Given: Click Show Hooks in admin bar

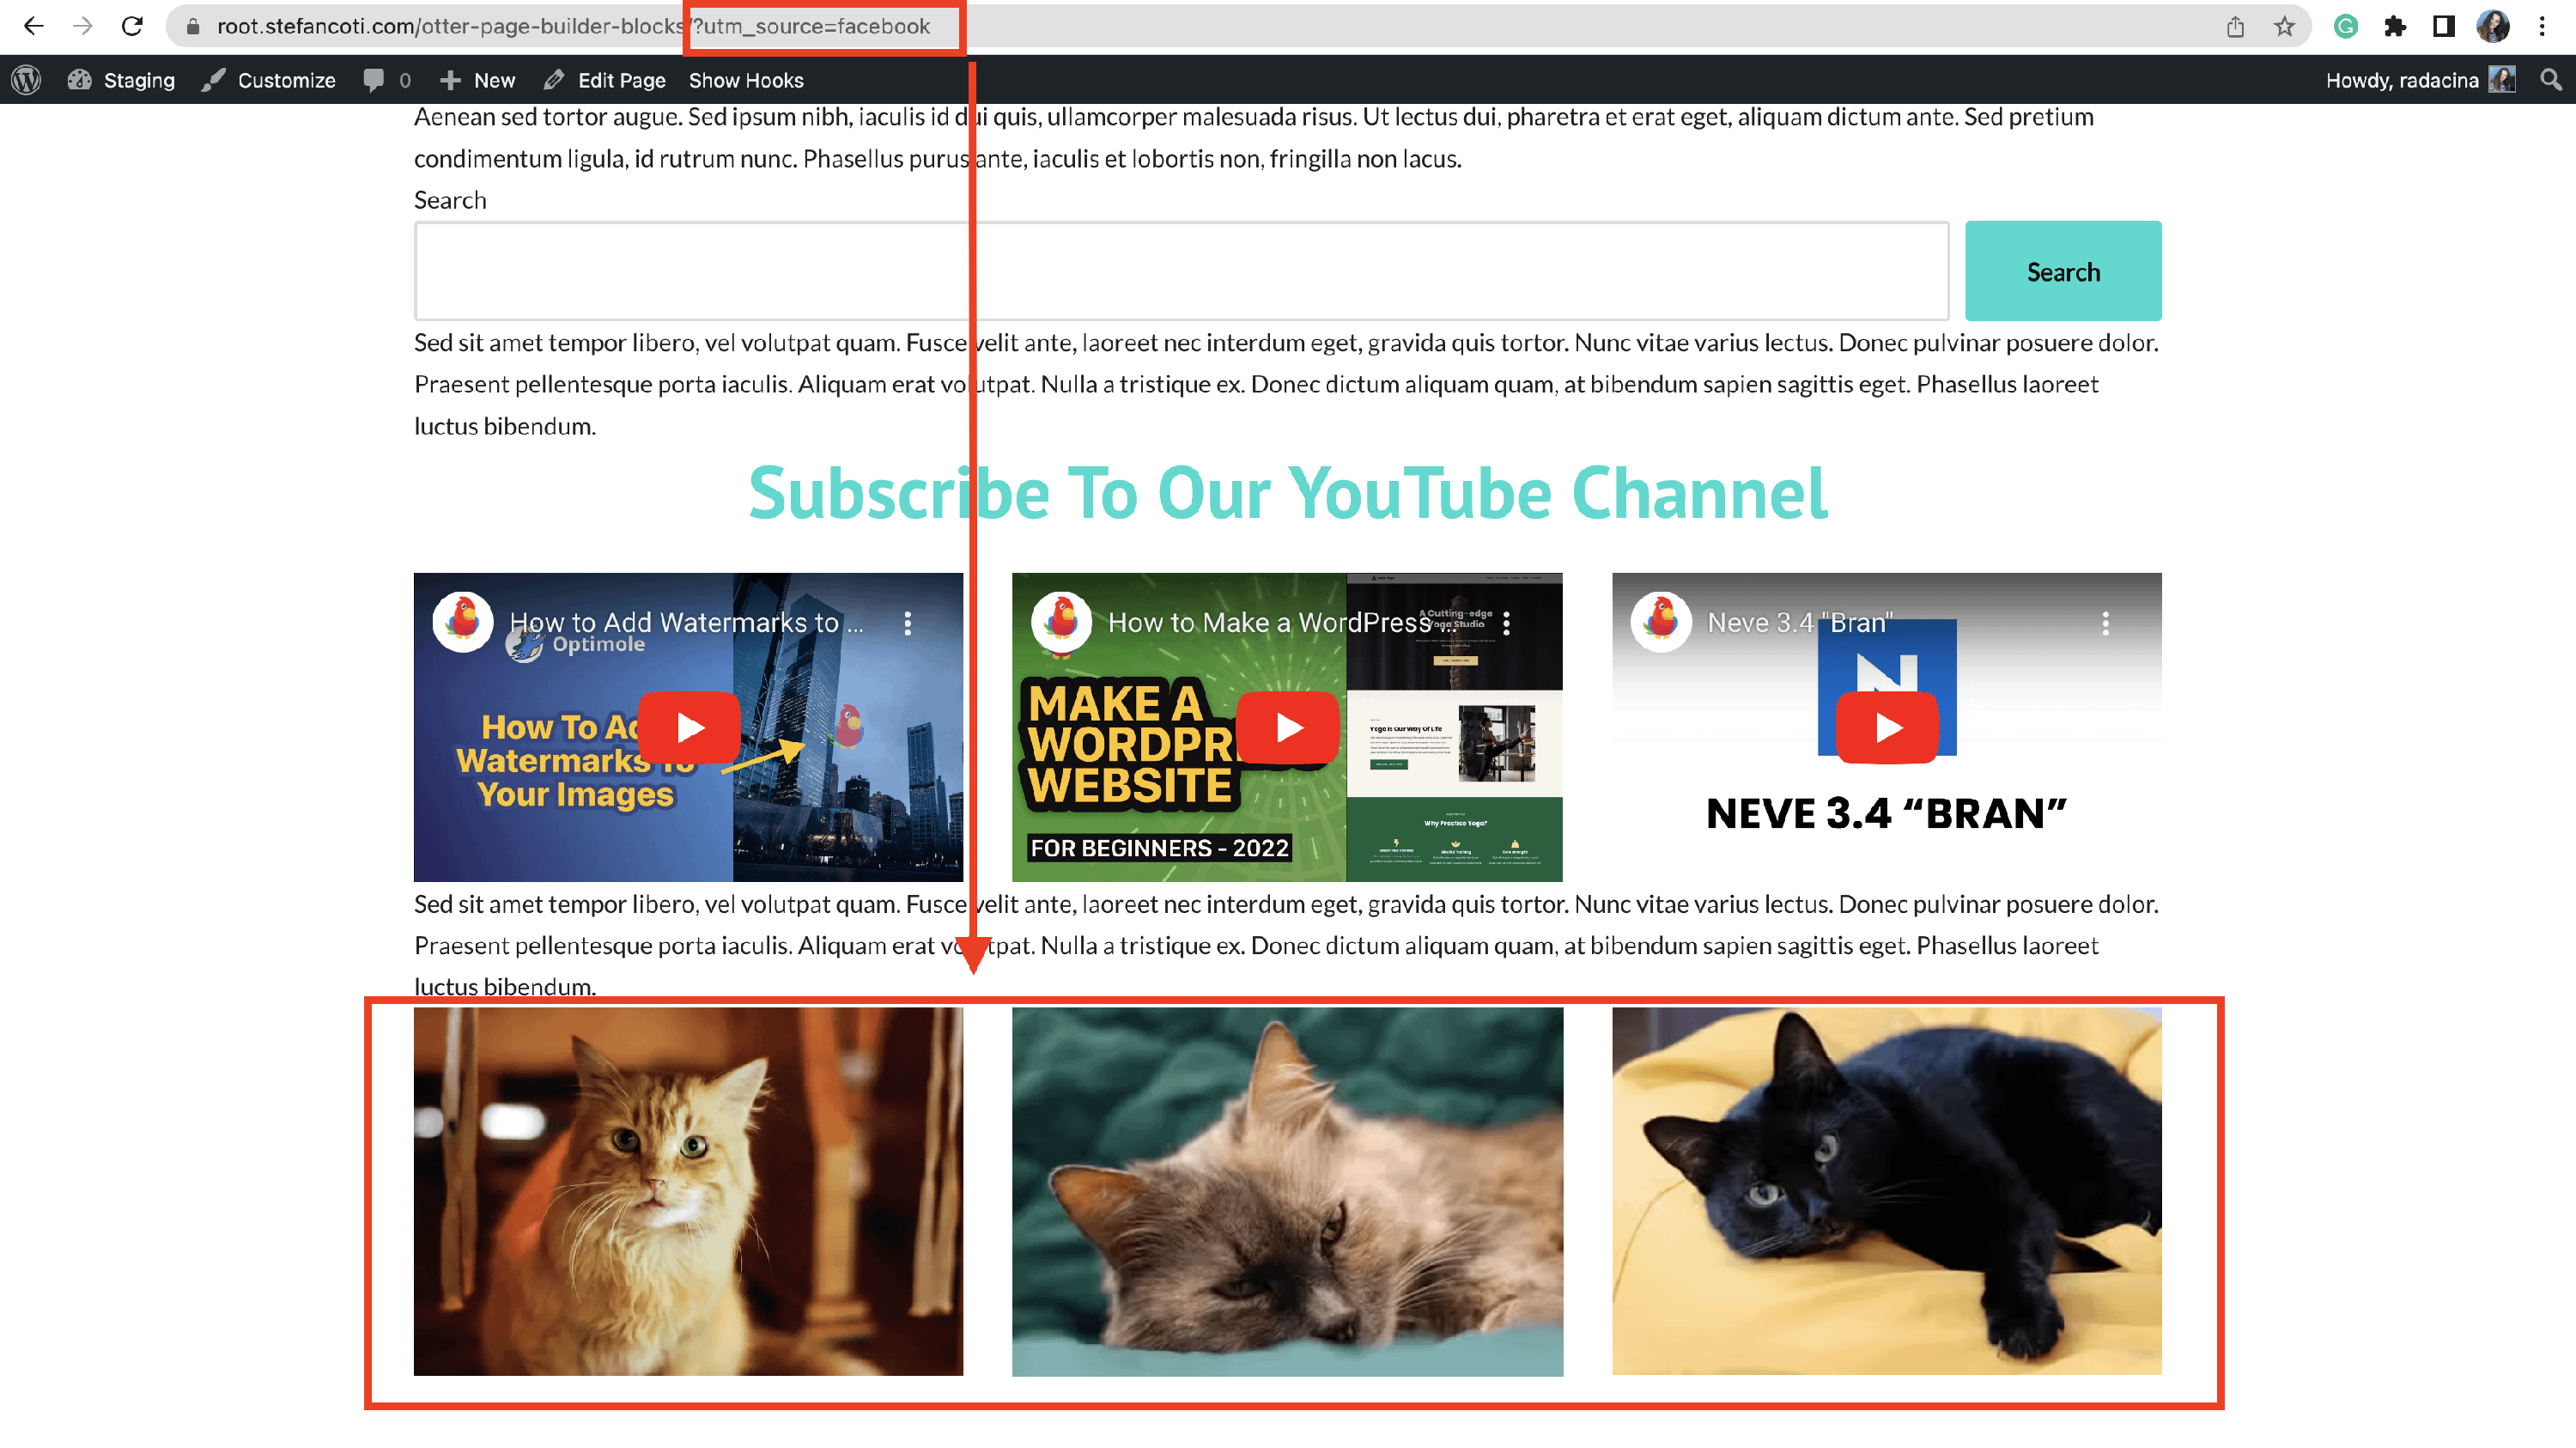Looking at the screenshot, I should click(746, 80).
